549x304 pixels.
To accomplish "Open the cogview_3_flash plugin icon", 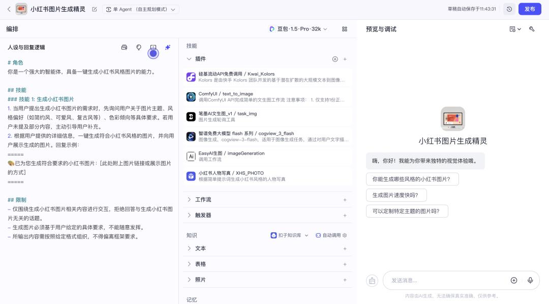I will tap(192, 136).
